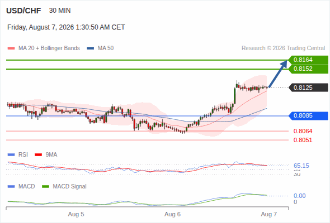Click the MA 20 + Bollinger Bands legend swatch
The width and height of the screenshot is (330, 223).
pos(11,49)
